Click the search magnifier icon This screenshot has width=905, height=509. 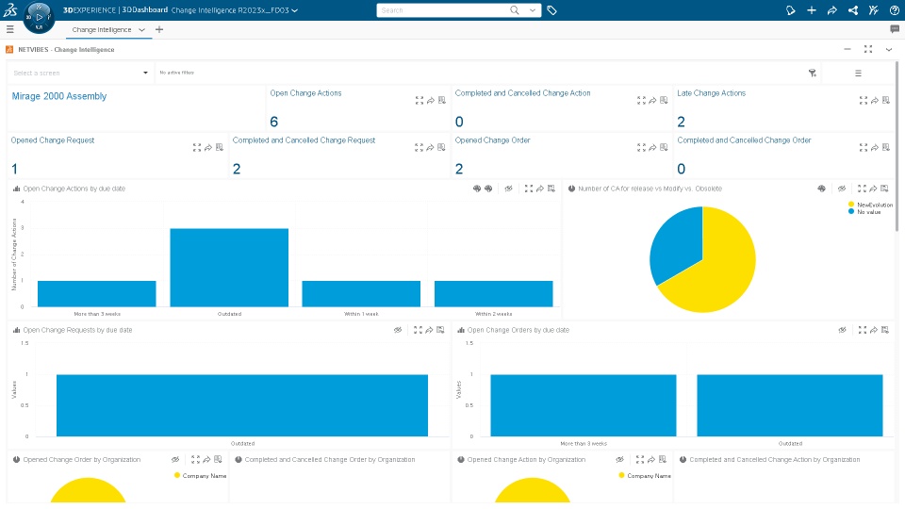click(x=515, y=9)
